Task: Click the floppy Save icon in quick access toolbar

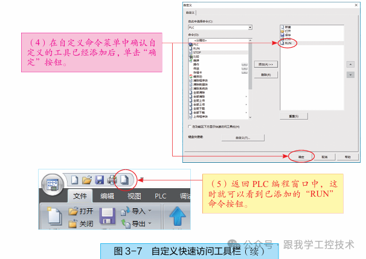Action: (100, 180)
